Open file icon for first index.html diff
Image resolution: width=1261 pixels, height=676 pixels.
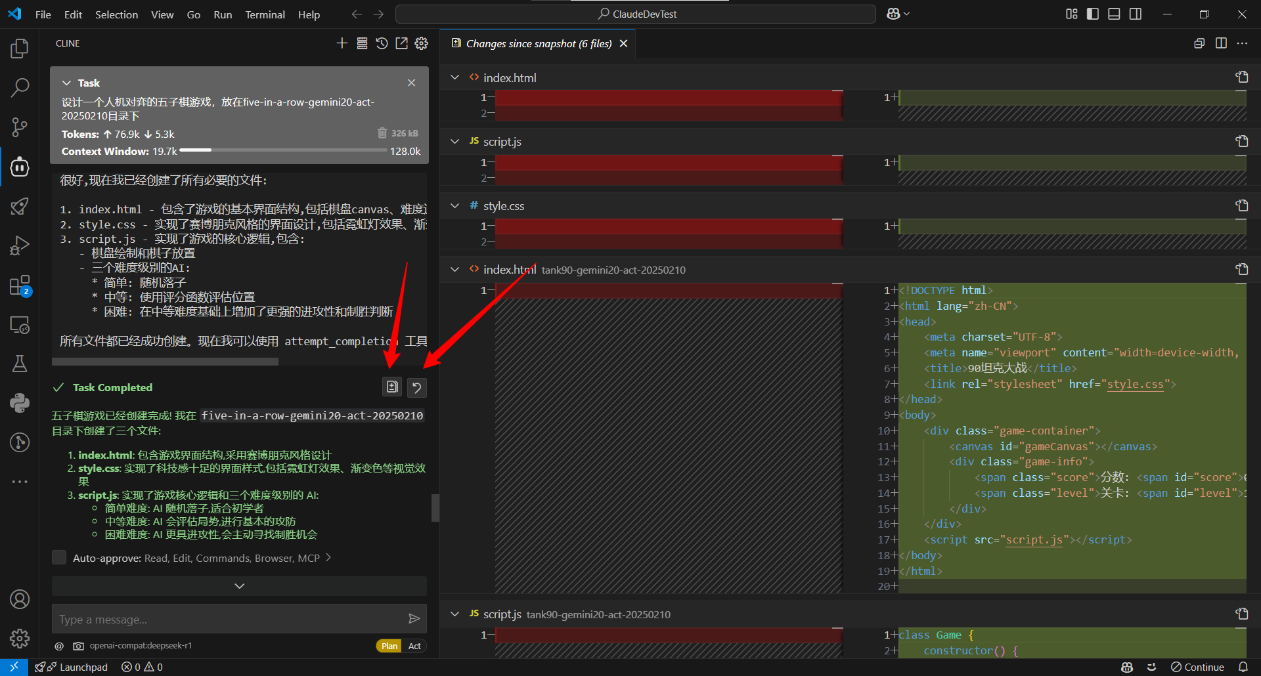click(x=1241, y=77)
